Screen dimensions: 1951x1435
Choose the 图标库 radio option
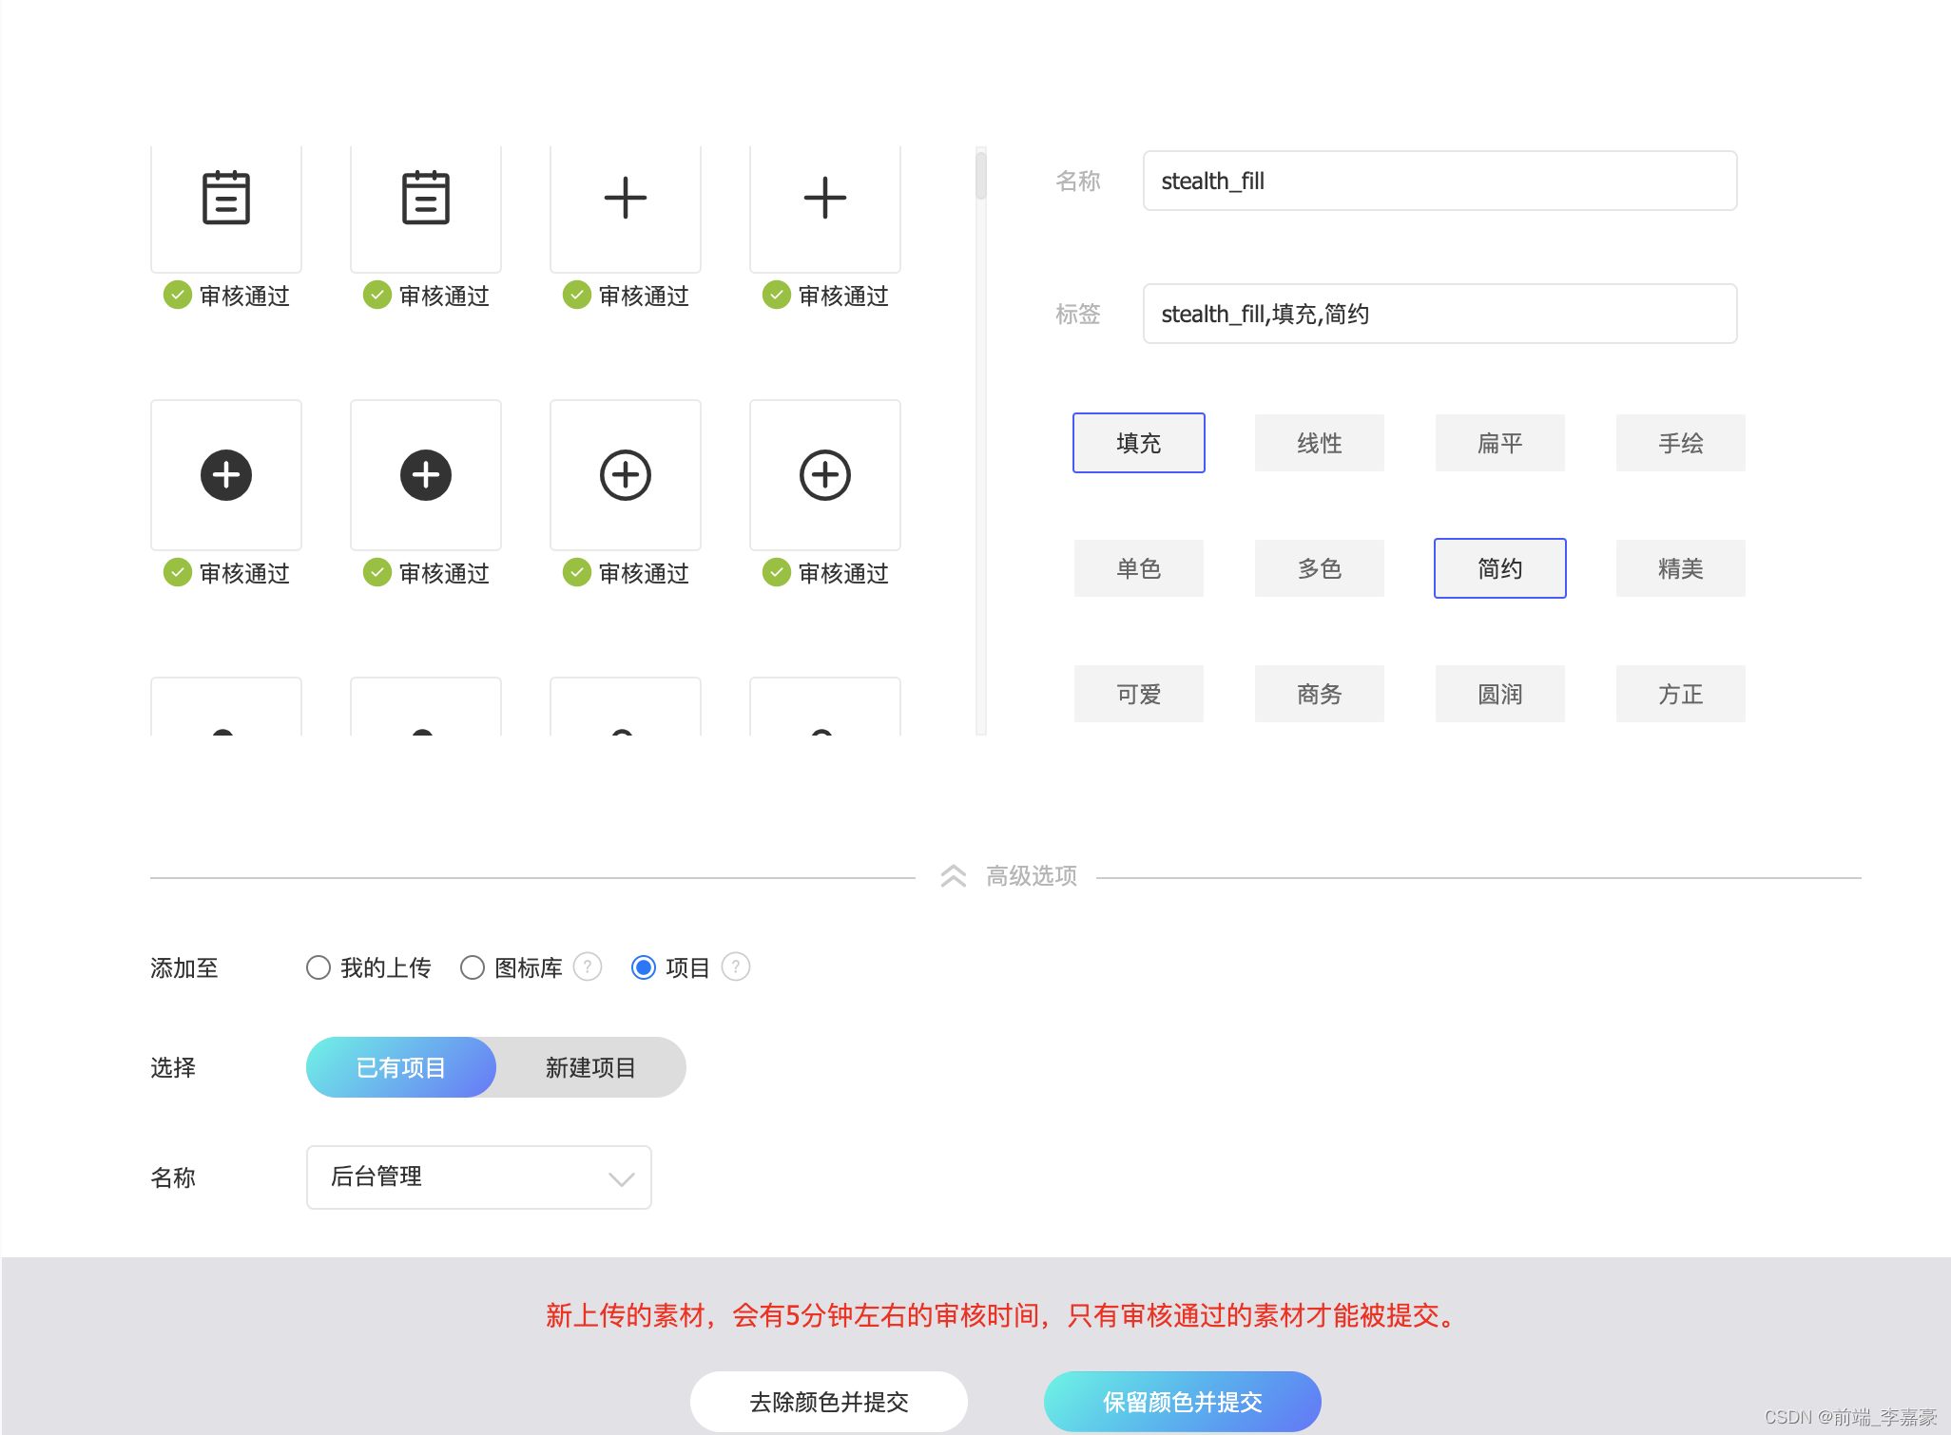point(473,967)
